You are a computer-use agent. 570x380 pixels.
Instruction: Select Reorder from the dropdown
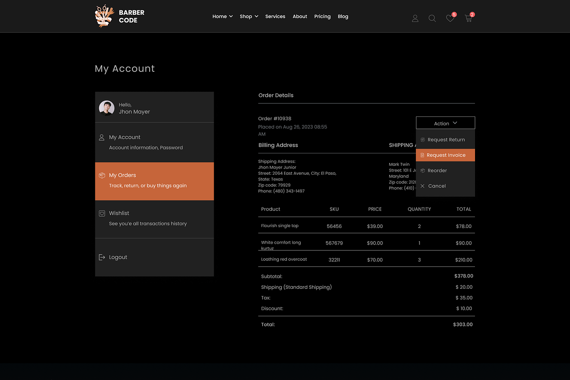[446, 171]
